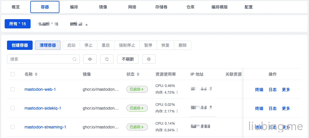The width and height of the screenshot is (309, 138).
Task: Click the refresh icon button
Action: [x=107, y=59]
